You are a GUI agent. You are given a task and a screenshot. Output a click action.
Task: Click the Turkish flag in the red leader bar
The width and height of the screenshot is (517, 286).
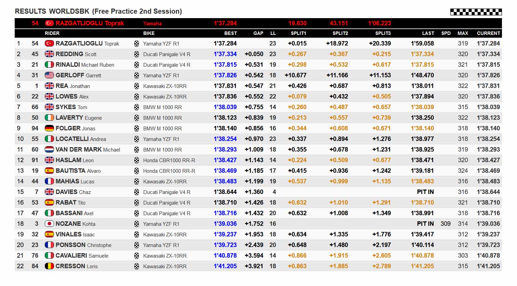tap(49, 23)
